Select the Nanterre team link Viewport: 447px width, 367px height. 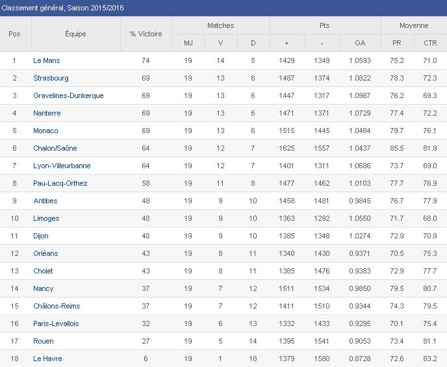pos(47,113)
